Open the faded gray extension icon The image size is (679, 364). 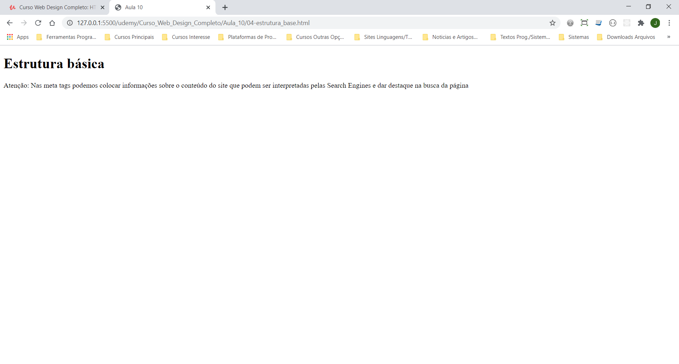pyautogui.click(x=627, y=23)
